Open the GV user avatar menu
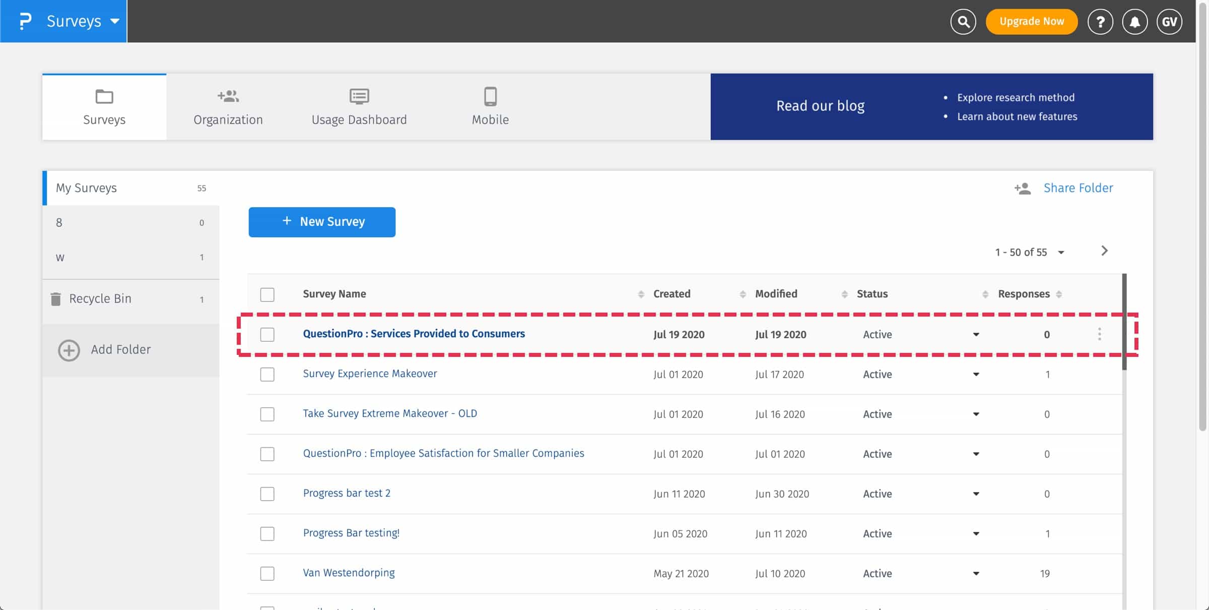Image resolution: width=1209 pixels, height=610 pixels. 1169,22
